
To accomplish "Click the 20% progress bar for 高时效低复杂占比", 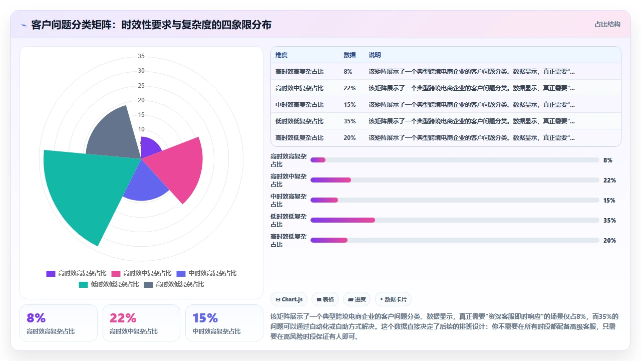I will point(455,240).
